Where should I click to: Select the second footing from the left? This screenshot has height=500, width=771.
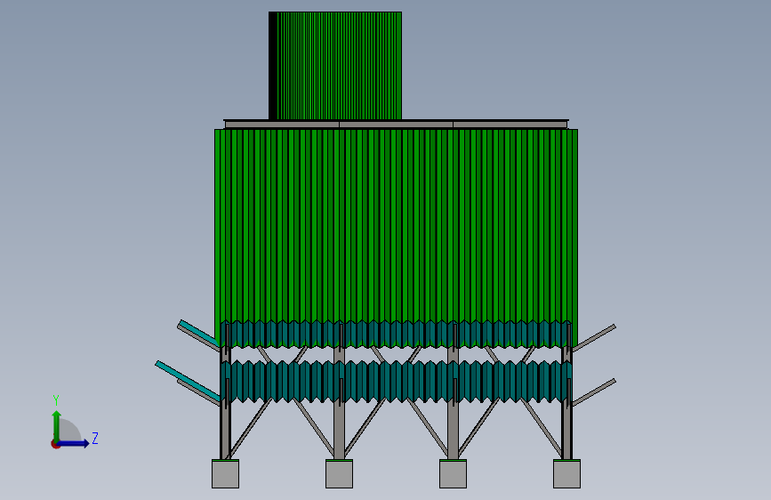pyautogui.click(x=340, y=474)
